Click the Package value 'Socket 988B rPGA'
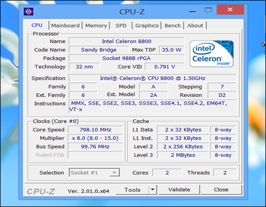This screenshot has height=207, width=266. [x=126, y=58]
